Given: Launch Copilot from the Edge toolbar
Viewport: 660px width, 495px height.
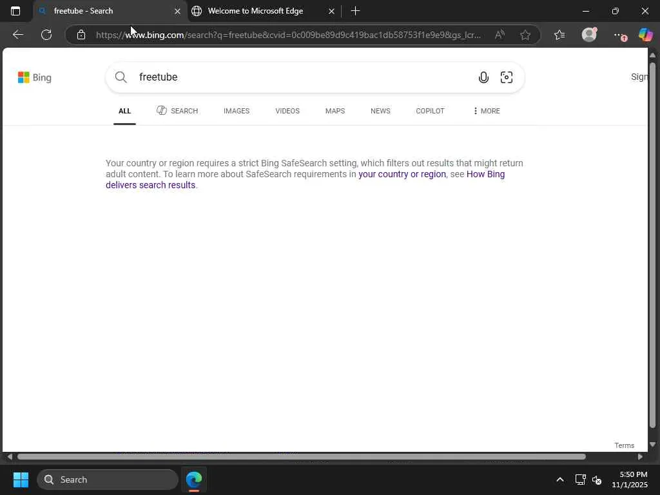Looking at the screenshot, I should 645,35.
